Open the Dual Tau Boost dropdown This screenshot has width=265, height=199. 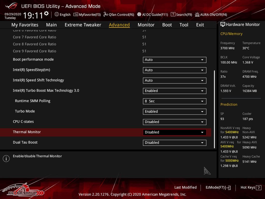[174, 143]
